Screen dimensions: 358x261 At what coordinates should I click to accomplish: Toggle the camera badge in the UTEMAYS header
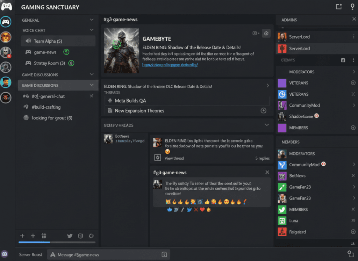coord(343,60)
